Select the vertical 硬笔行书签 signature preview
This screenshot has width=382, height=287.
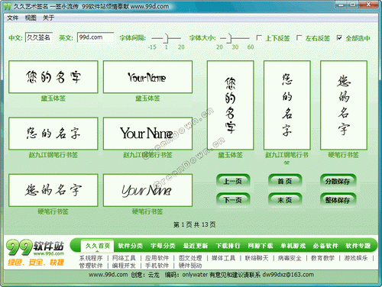(x=344, y=105)
